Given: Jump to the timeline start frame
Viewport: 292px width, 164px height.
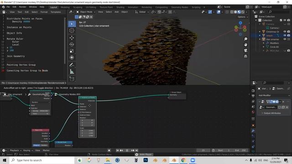Looking at the screenshot, I should 117,150.
